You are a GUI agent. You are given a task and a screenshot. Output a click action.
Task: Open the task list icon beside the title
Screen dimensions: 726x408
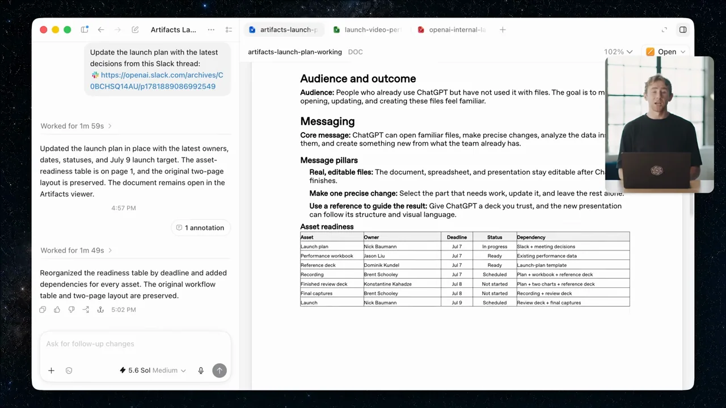229,29
